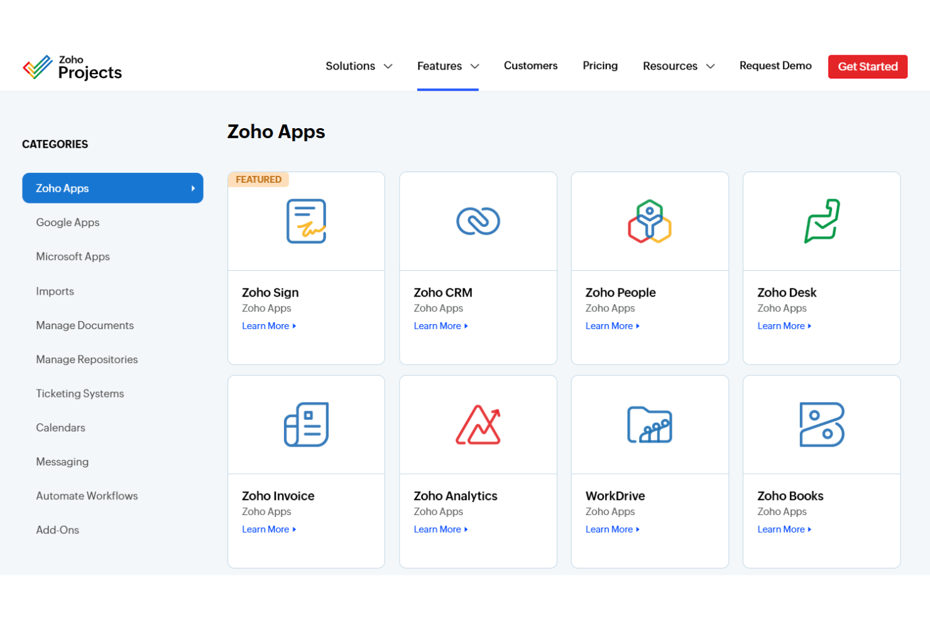Click the Zoho Analytics red chart icon
Screen dimensions: 930x620
coord(478,425)
